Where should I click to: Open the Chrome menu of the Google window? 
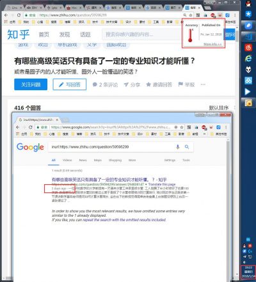coord(226,127)
